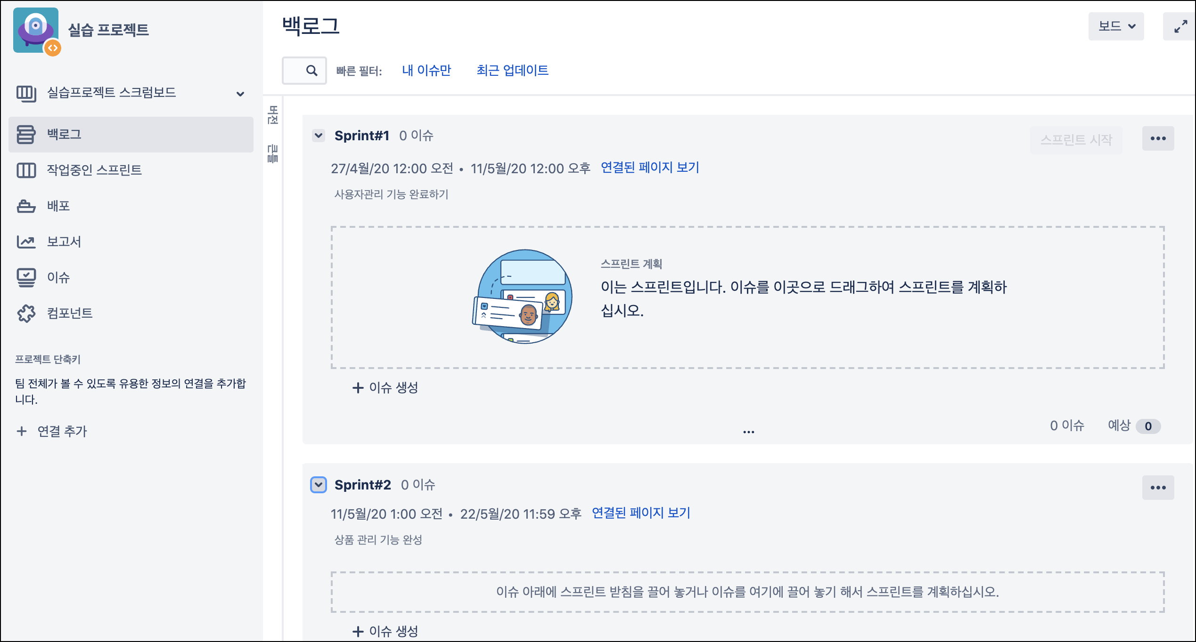Collapse Sprint#2 with its chevron

pyautogui.click(x=319, y=485)
